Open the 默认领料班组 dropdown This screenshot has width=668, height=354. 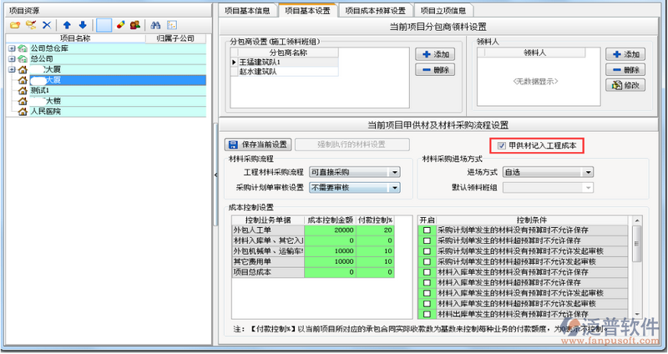click(589, 188)
